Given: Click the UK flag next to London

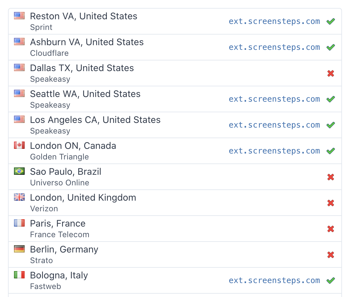Looking at the screenshot, I should (x=19, y=197).
